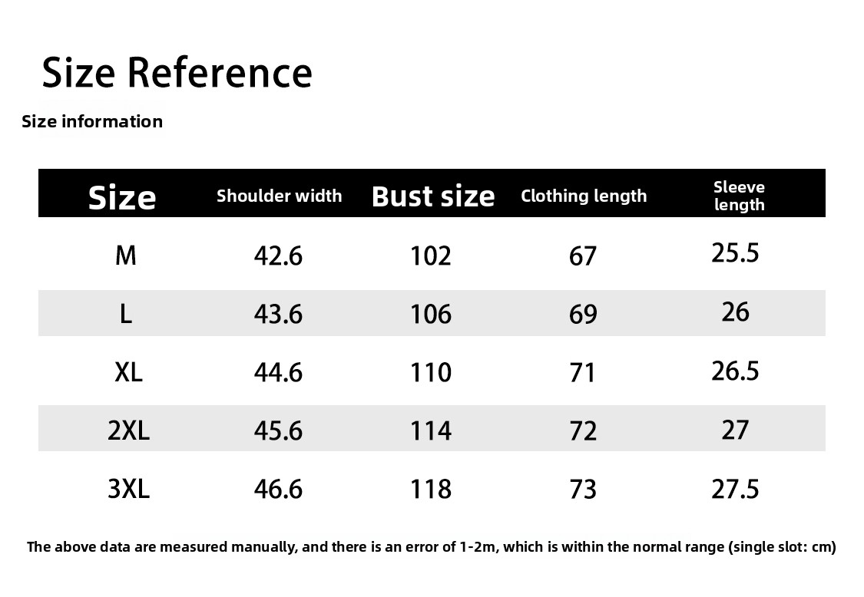Screen dimensions: 864x597
Task: Click the manual measurement error note
Action: (x=431, y=547)
